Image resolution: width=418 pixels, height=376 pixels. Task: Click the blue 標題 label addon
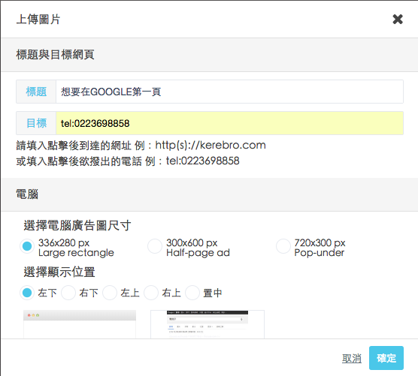(36, 92)
